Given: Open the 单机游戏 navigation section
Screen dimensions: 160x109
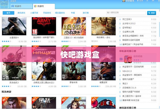Looking at the screenshot, I should click(x=21, y=13).
